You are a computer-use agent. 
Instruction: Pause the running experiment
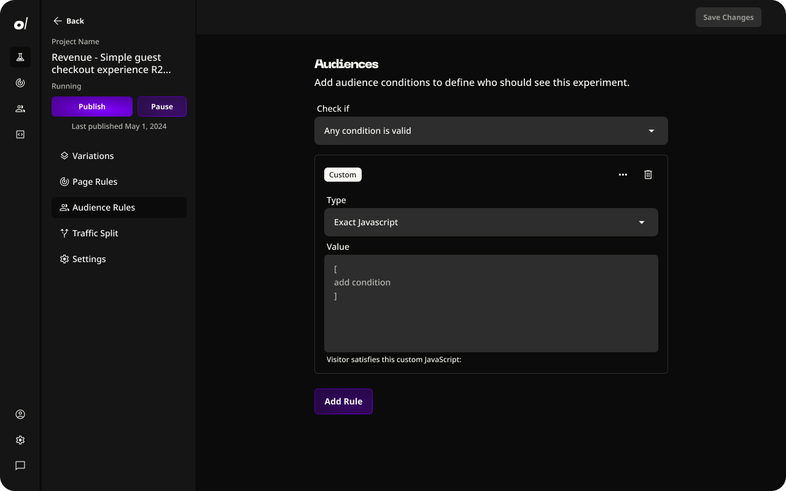tap(162, 106)
